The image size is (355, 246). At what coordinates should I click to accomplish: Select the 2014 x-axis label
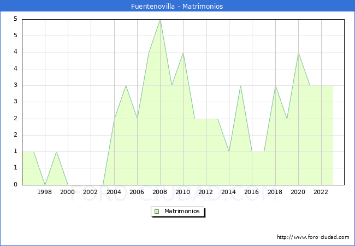click(x=229, y=192)
